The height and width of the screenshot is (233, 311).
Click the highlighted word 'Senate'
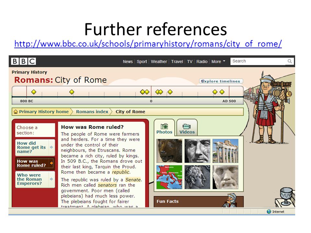click(133, 180)
